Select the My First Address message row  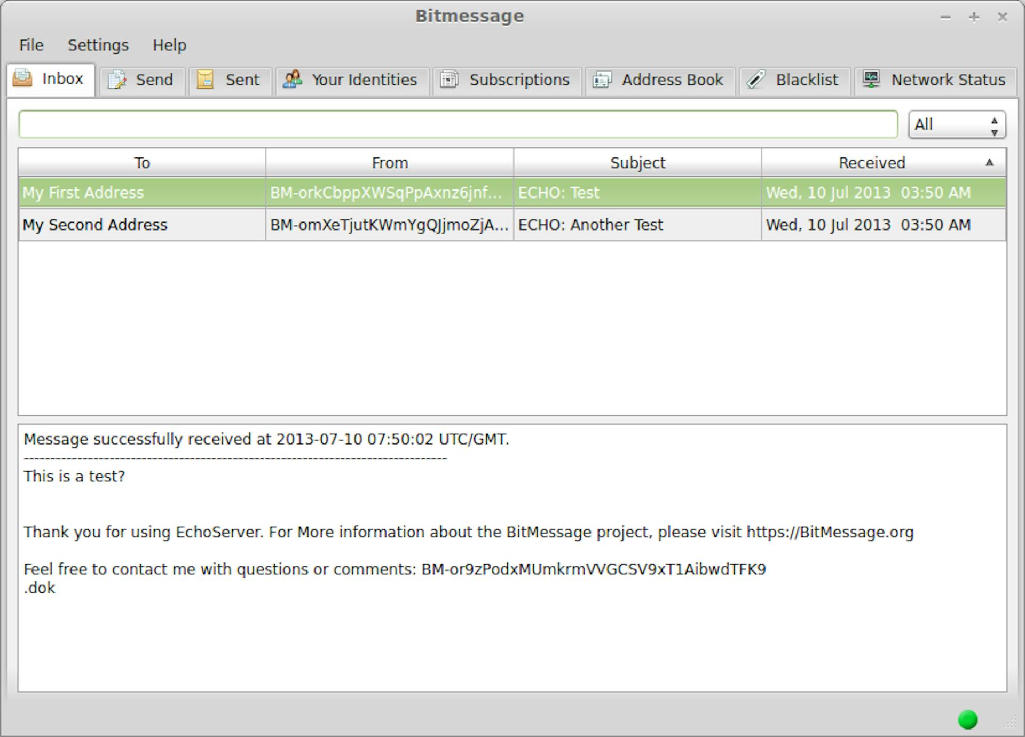tap(83, 193)
